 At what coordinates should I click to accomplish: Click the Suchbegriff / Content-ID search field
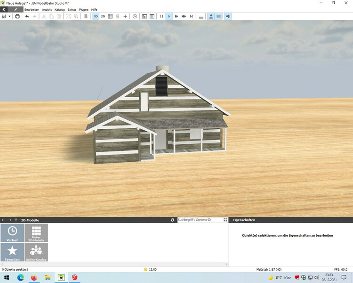tap(199, 220)
